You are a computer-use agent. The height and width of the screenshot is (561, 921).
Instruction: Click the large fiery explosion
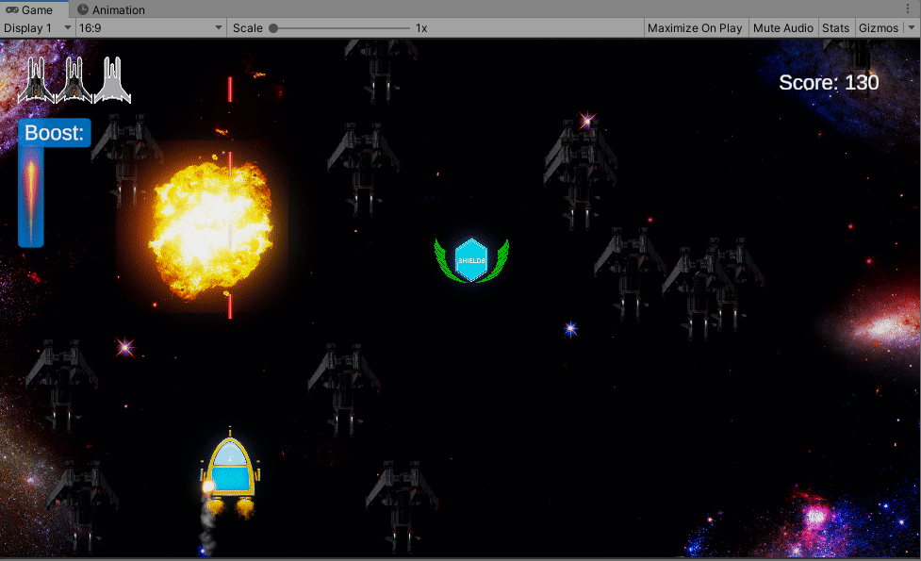tap(210, 230)
